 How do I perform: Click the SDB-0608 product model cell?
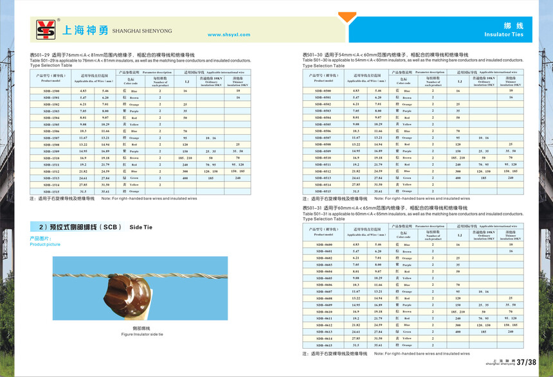tap(324, 298)
